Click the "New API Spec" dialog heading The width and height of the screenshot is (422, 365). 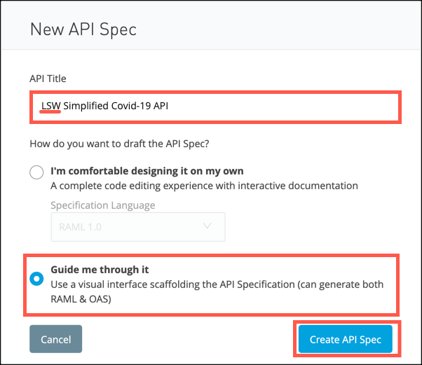[83, 29]
